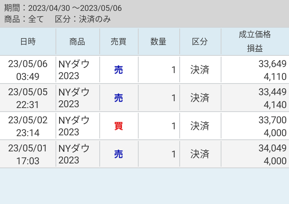Click the 数量 column header
The width and height of the screenshot is (289, 204).
click(x=158, y=41)
